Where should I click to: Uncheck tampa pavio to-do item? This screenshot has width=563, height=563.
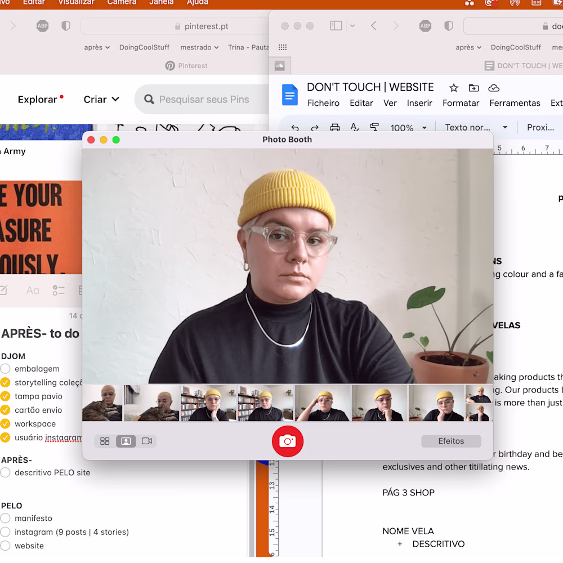6,396
